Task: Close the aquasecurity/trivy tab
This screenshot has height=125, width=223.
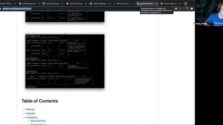Action: 156,3
